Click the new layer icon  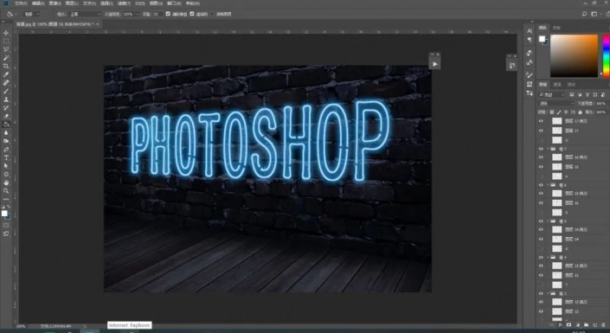[x=594, y=325]
